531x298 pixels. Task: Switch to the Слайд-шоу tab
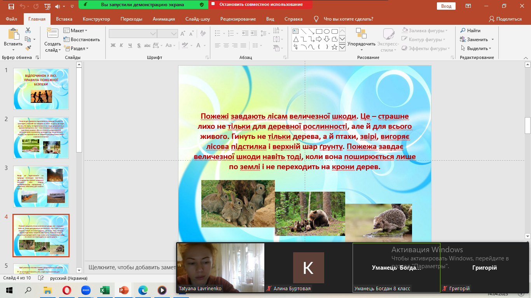197,19
